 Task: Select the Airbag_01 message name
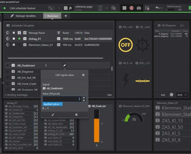click(35, 39)
